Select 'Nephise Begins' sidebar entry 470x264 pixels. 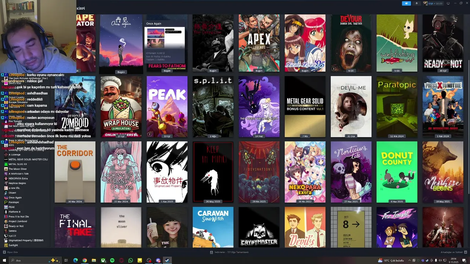(17, 183)
